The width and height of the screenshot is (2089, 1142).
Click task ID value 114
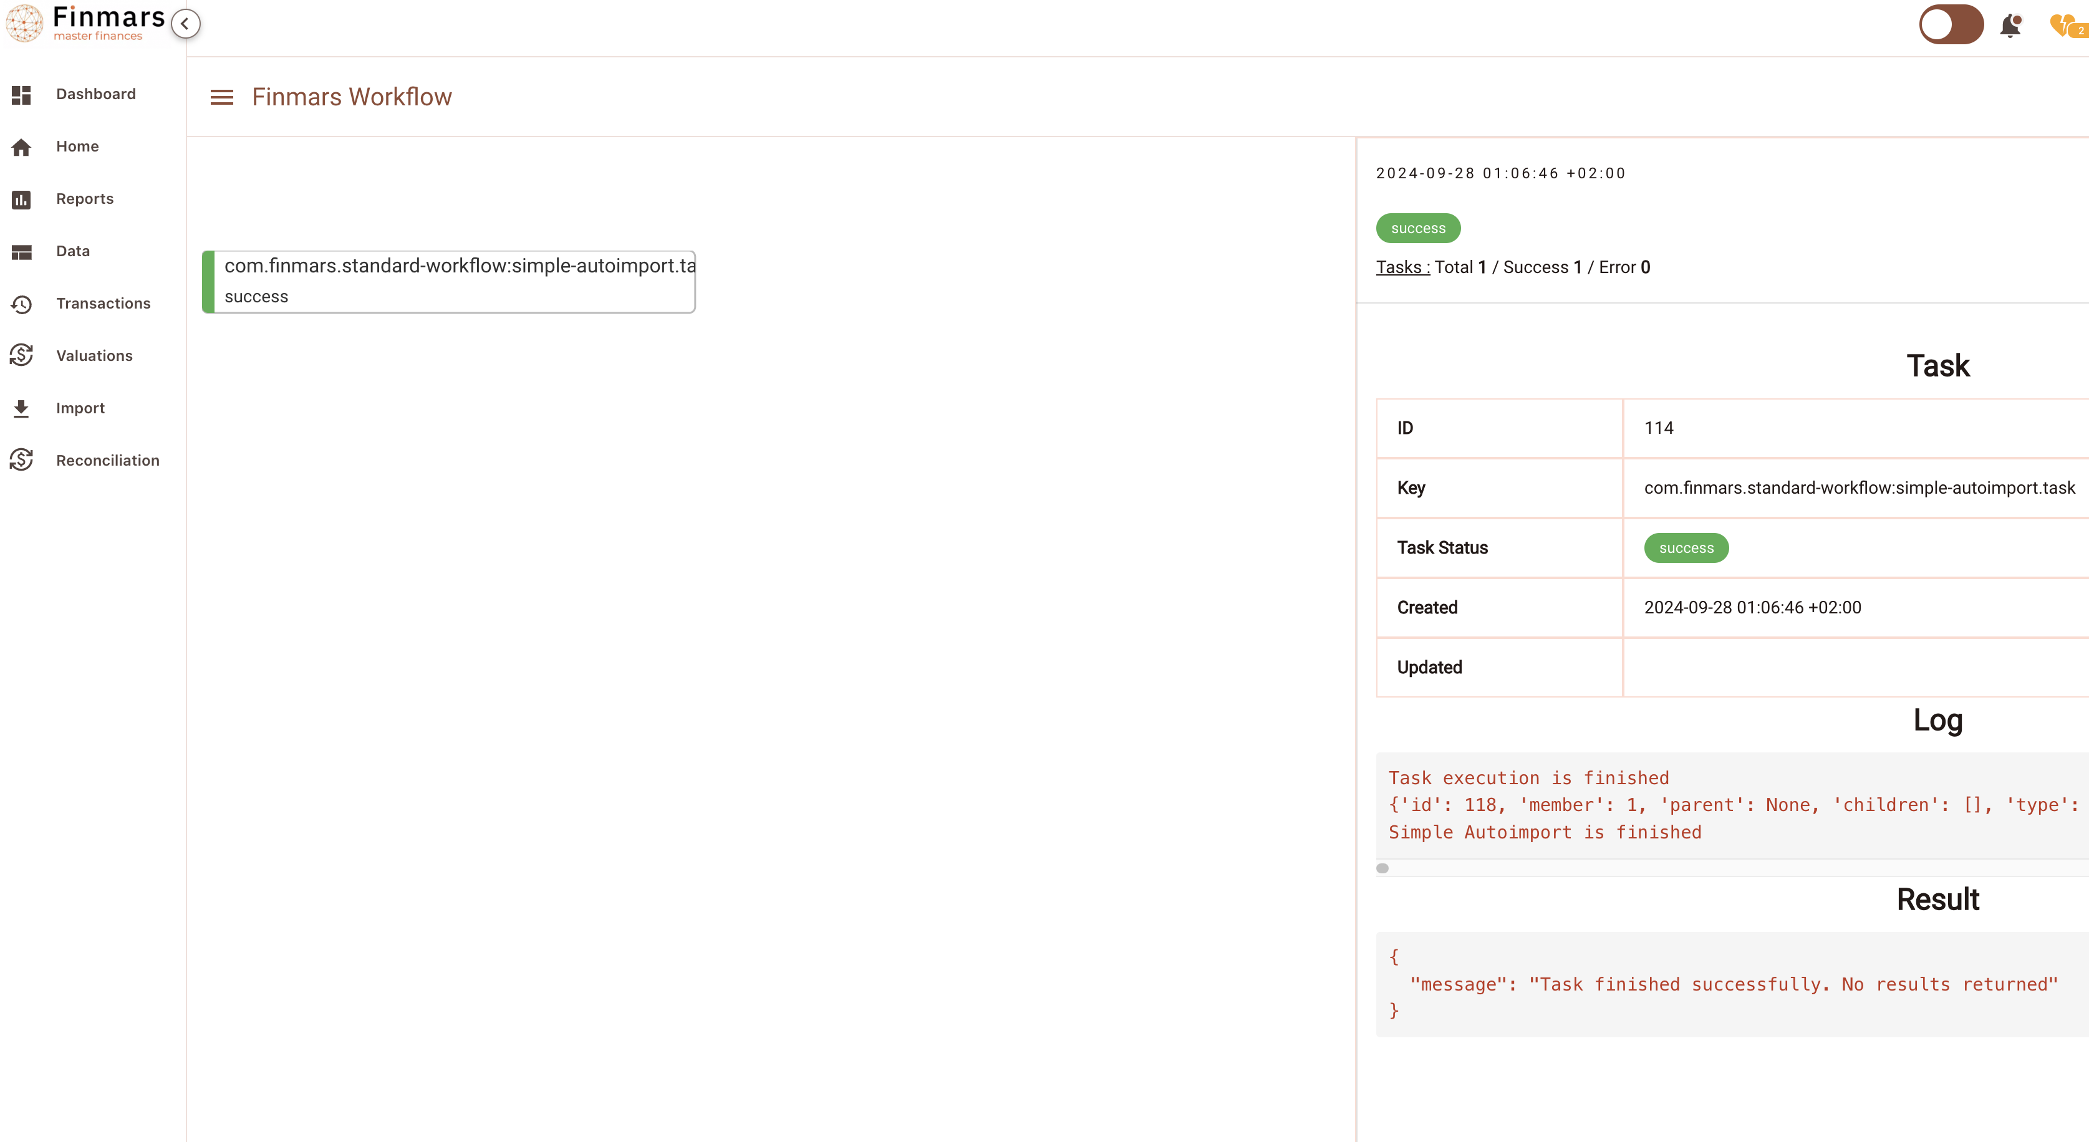pos(1658,428)
